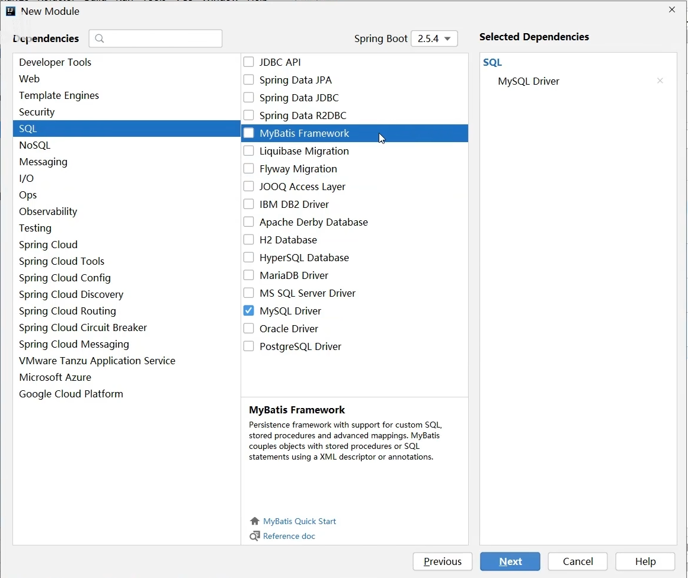This screenshot has height=578, width=688.
Task: Check MS SQL Server Driver checkbox
Action: (249, 293)
